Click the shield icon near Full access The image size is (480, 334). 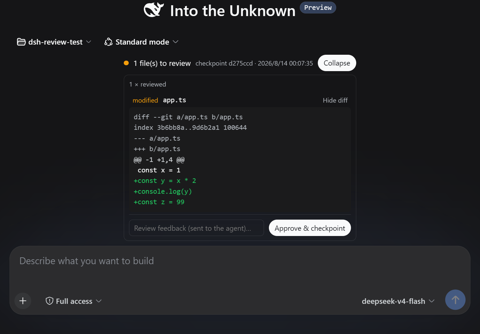click(x=50, y=301)
